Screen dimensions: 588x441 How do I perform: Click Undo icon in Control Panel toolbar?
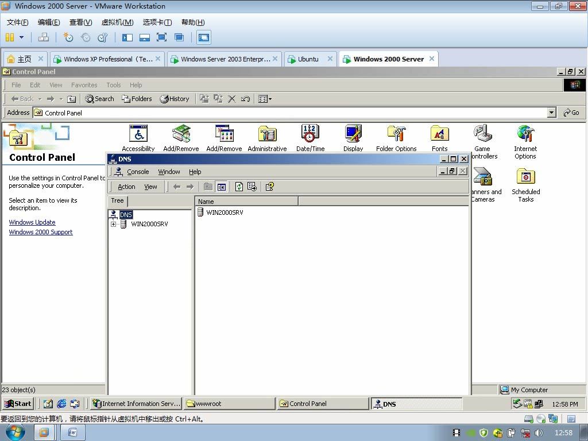tap(245, 99)
